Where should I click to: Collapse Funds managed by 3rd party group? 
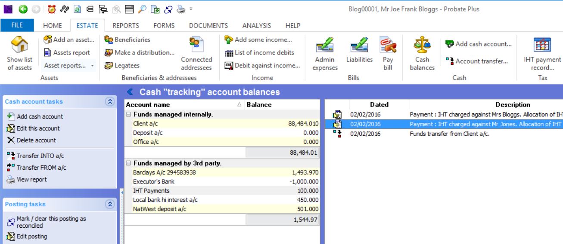click(128, 164)
